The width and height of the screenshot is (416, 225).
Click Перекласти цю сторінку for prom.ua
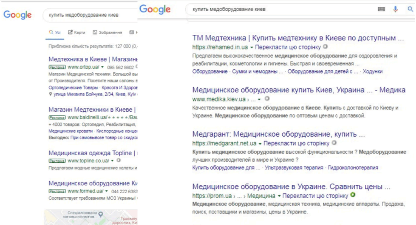(315, 196)
